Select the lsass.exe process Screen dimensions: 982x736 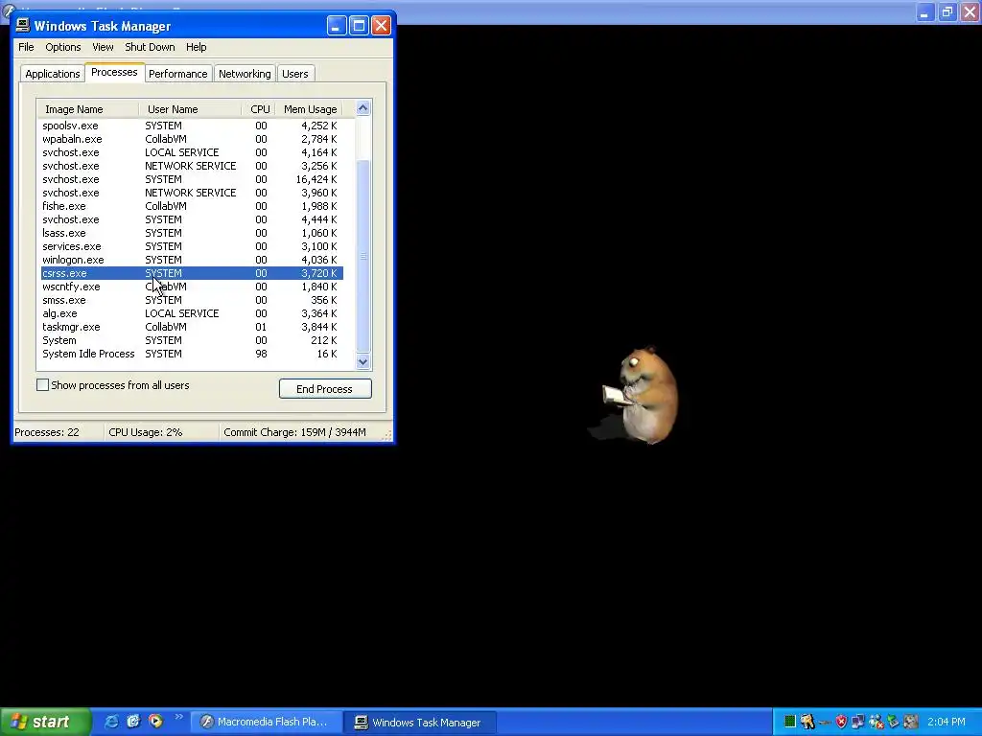[192, 233]
